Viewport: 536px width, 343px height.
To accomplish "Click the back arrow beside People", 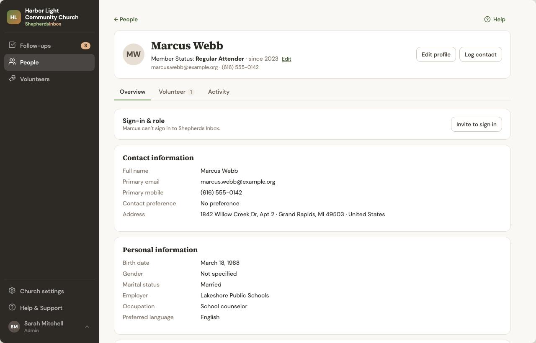I will 116,19.
